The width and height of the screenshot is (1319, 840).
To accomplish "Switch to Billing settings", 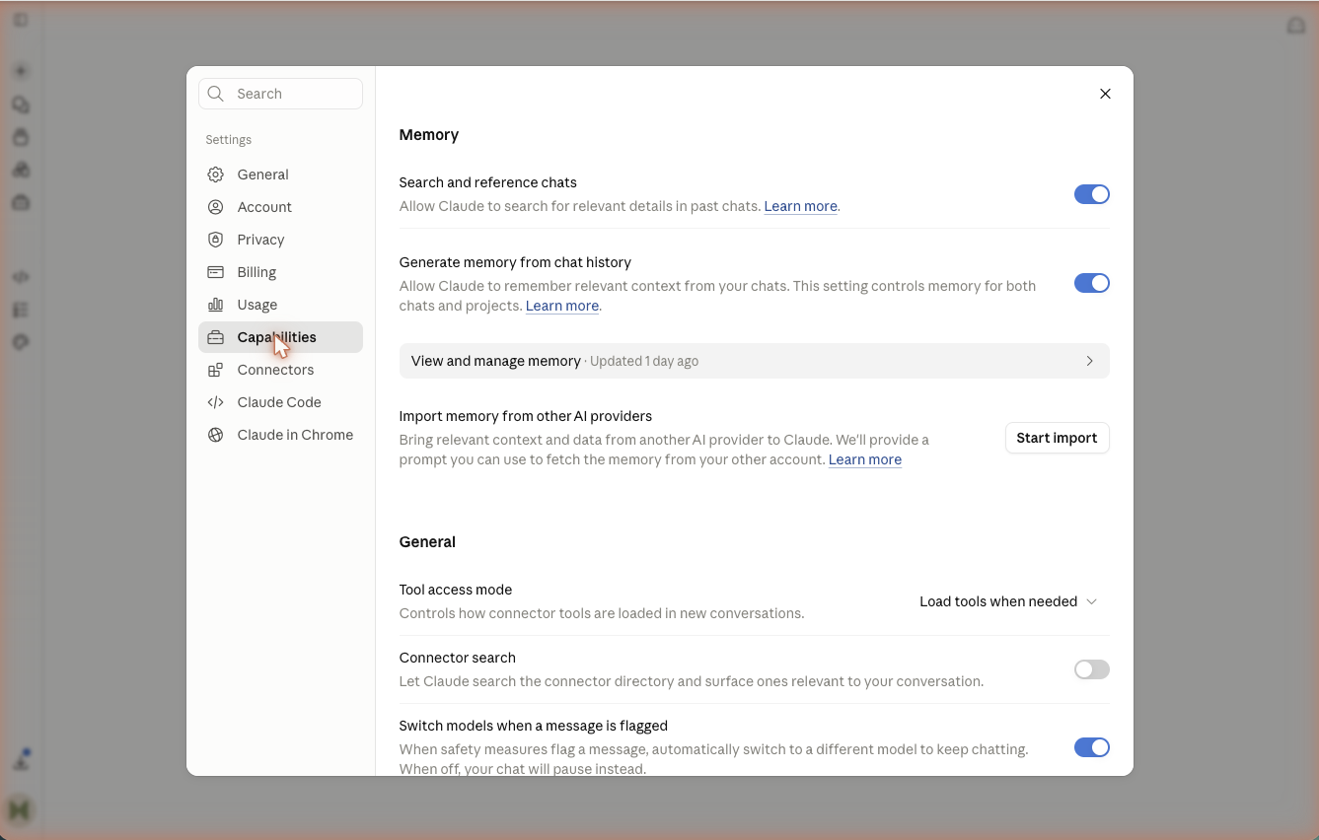I will pos(280,272).
